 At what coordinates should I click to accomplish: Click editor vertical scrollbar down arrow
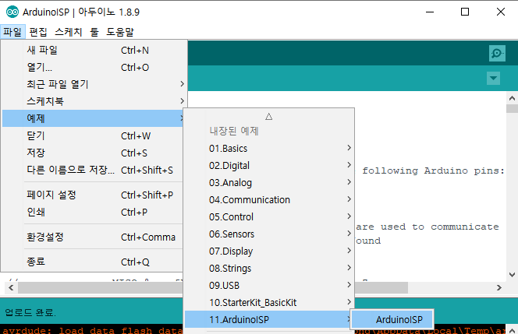tap(512, 274)
